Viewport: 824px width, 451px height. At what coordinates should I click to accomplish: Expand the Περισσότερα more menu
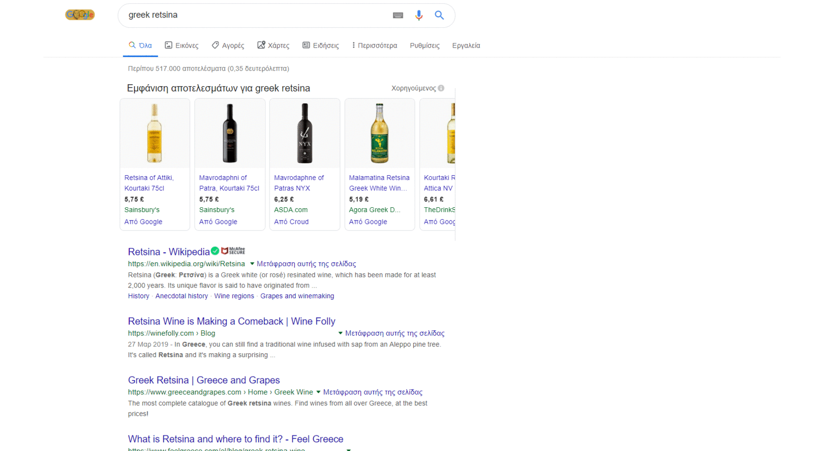374,45
